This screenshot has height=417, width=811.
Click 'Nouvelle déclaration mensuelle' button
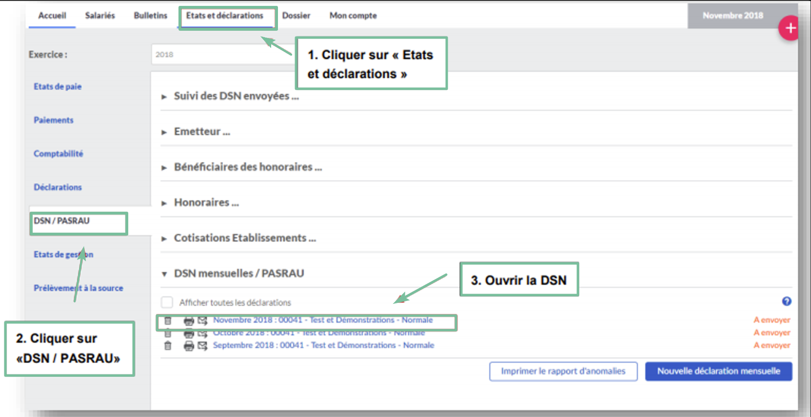[x=718, y=371]
